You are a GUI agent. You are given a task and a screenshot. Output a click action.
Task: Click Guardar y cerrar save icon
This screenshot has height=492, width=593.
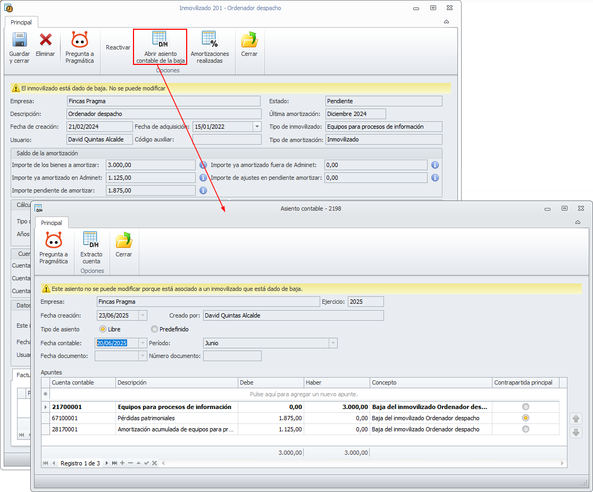20,40
